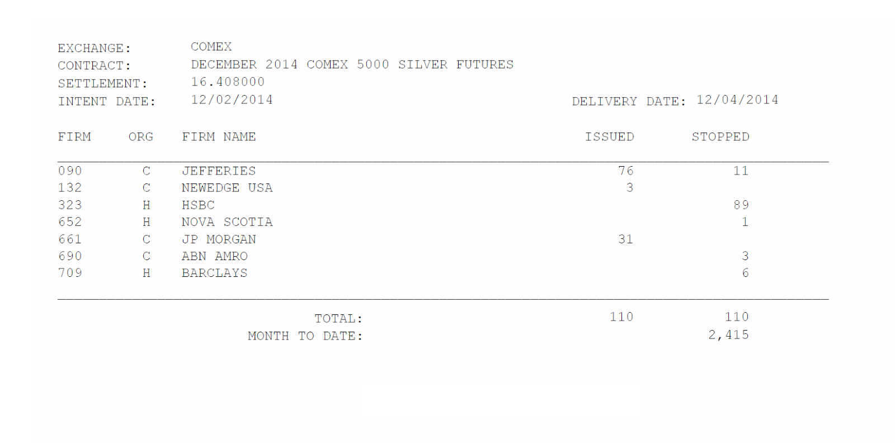The width and height of the screenshot is (895, 443).
Task: Click the FIRM NAME column header
Action: [x=219, y=137]
